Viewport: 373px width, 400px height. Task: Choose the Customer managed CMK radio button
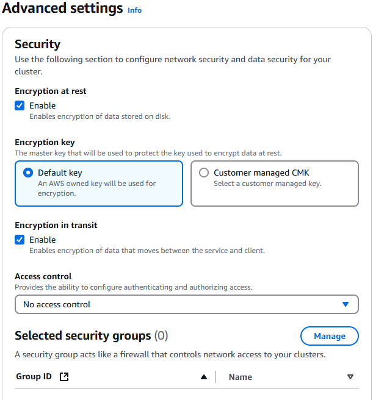click(x=204, y=173)
